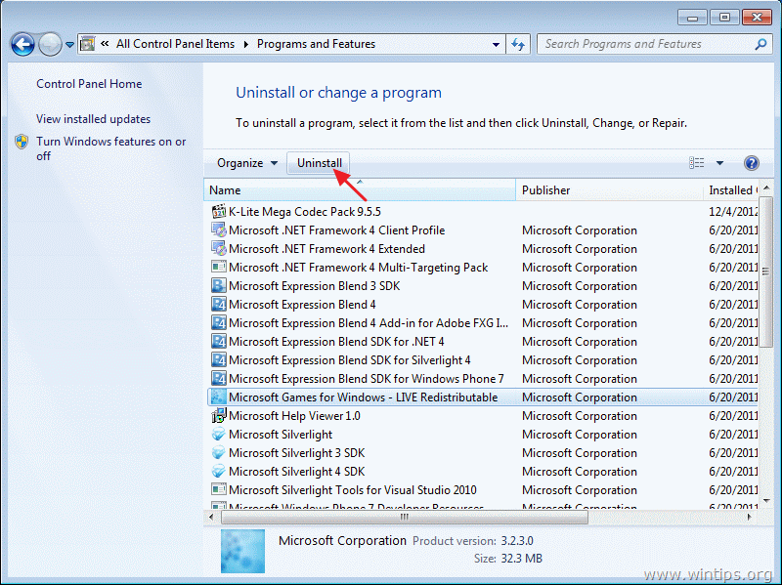Open the address bar history dropdown
Screen dimensions: 782x585
(x=496, y=44)
